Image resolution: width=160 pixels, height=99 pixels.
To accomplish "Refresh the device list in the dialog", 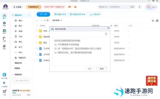I will click(x=106, y=34).
